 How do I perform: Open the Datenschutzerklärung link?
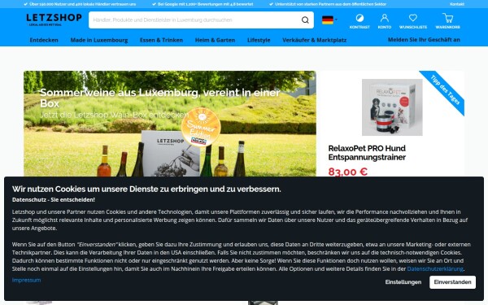435,268
